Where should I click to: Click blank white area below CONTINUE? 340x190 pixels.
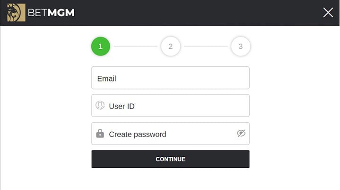pyautogui.click(x=170, y=180)
